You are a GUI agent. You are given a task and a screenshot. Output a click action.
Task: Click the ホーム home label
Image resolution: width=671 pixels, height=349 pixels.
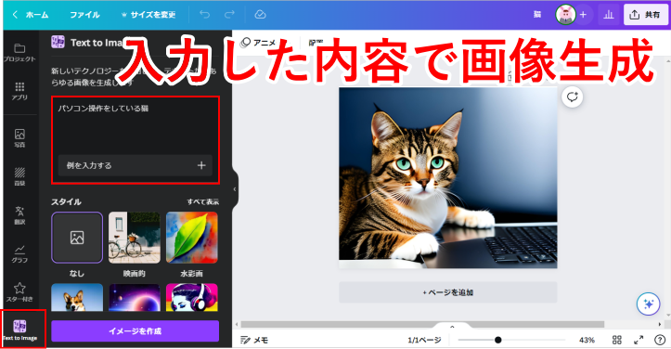(x=37, y=15)
